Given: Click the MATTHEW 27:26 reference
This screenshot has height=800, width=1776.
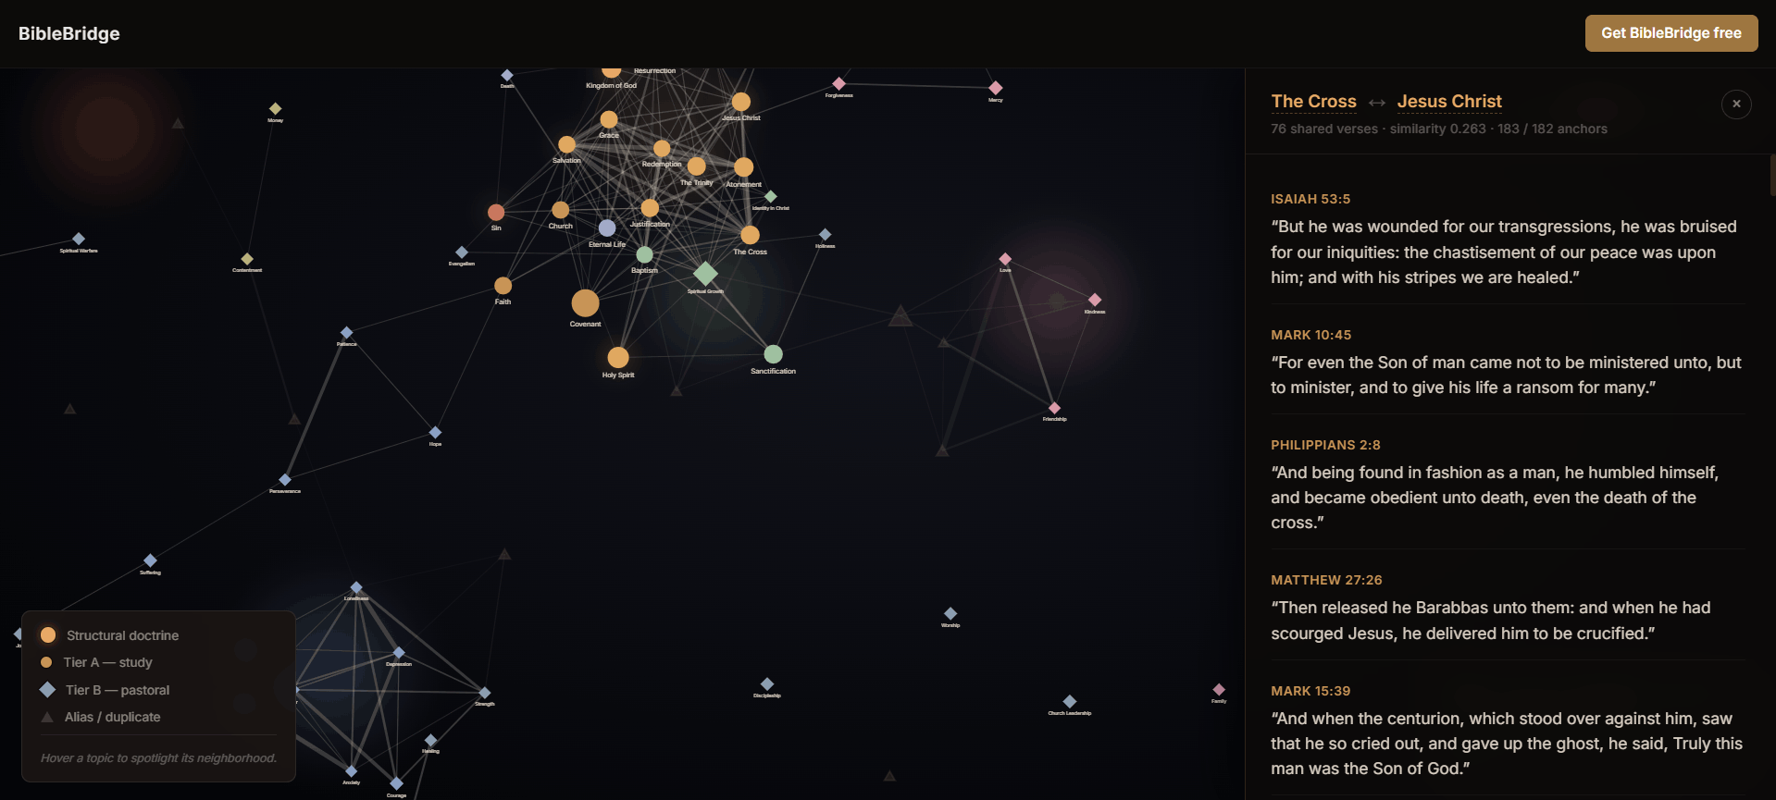Looking at the screenshot, I should tap(1326, 580).
